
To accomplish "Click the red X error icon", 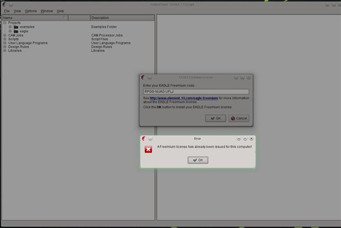I will coord(148,149).
